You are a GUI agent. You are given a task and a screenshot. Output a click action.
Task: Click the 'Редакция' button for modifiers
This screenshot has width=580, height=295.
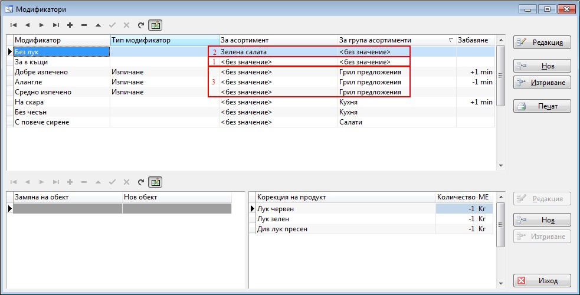(x=542, y=42)
